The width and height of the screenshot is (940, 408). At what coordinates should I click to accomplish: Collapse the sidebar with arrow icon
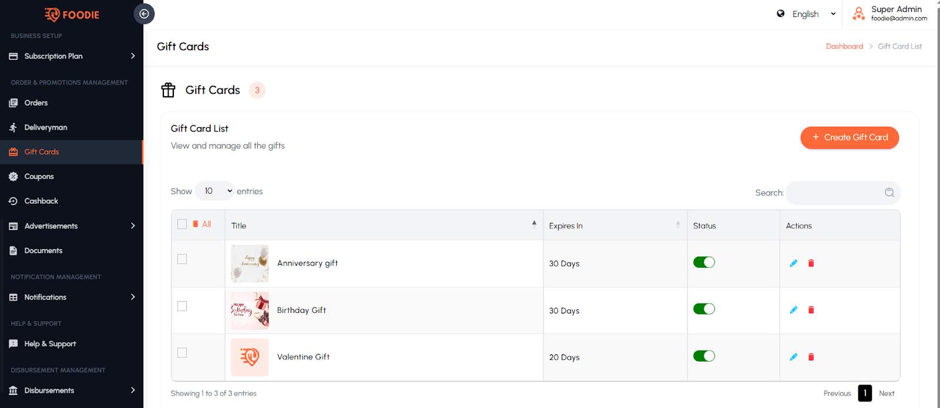click(x=144, y=14)
